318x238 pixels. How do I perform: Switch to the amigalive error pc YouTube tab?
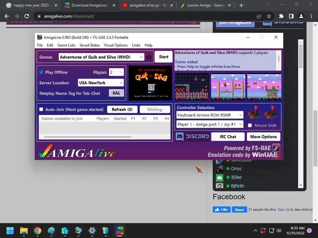[x=148, y=5]
